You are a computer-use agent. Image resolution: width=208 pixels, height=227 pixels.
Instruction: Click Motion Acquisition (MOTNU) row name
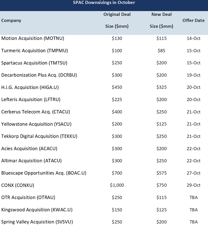click(33, 38)
